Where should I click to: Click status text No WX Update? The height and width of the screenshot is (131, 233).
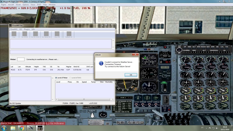pos(15,103)
